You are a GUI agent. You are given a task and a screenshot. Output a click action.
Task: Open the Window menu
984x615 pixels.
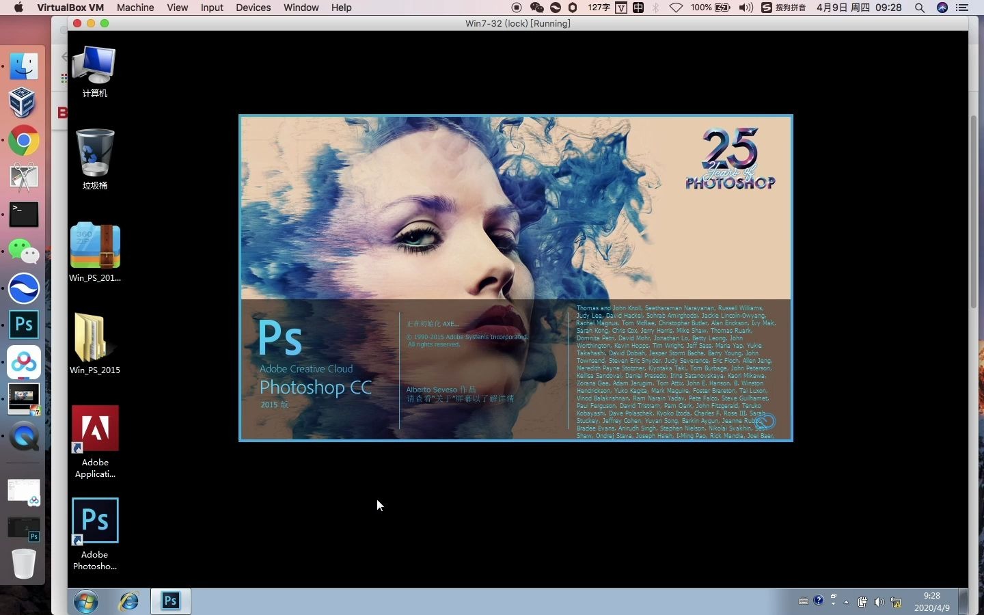[301, 8]
